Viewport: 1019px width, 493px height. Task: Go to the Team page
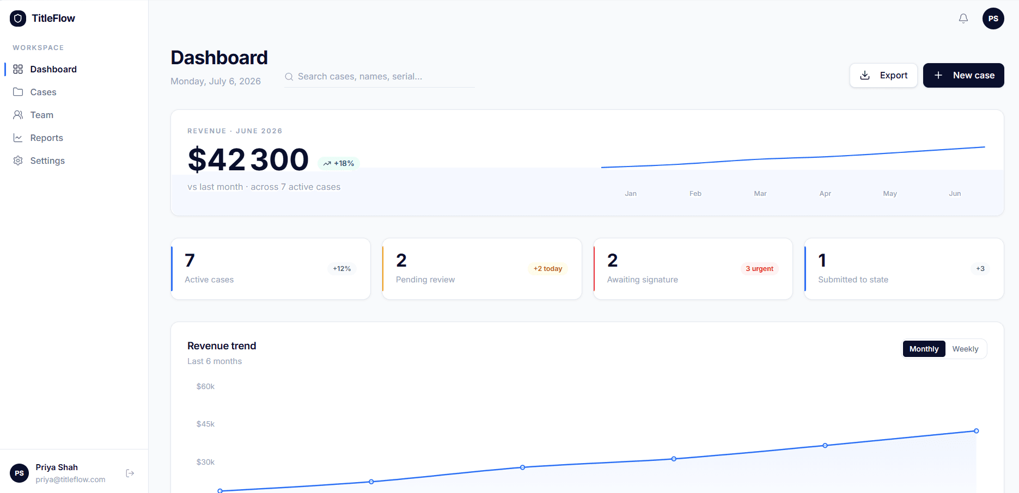click(x=74, y=115)
